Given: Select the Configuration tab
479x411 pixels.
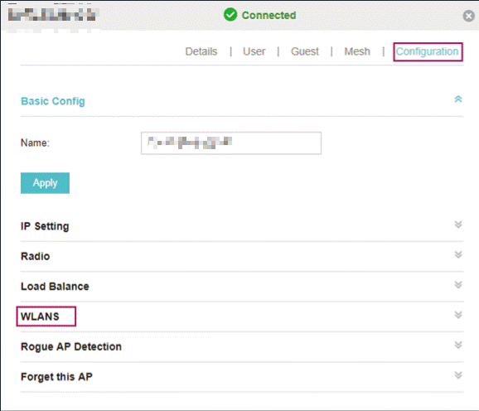Looking at the screenshot, I should 427,51.
